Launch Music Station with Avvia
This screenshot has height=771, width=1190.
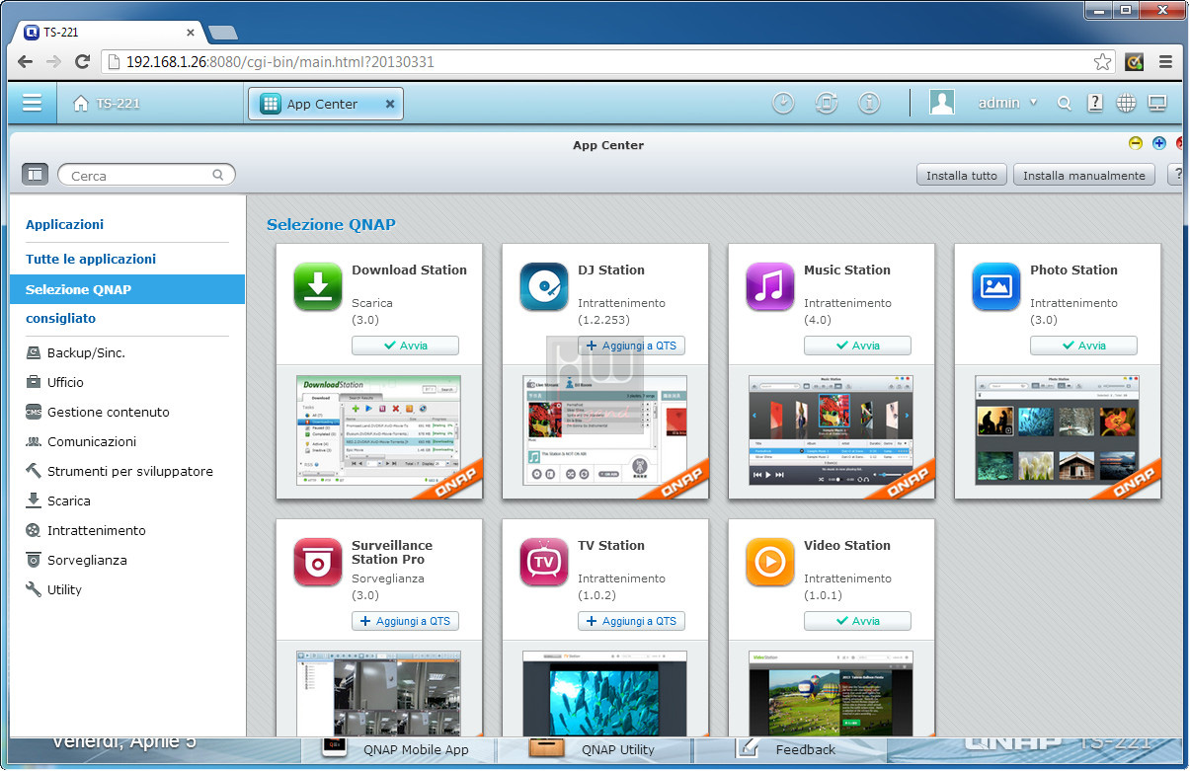[857, 346]
